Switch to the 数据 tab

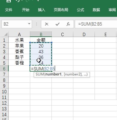pos(96,10)
